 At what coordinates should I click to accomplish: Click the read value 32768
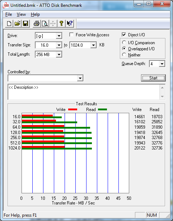[x=157, y=137]
